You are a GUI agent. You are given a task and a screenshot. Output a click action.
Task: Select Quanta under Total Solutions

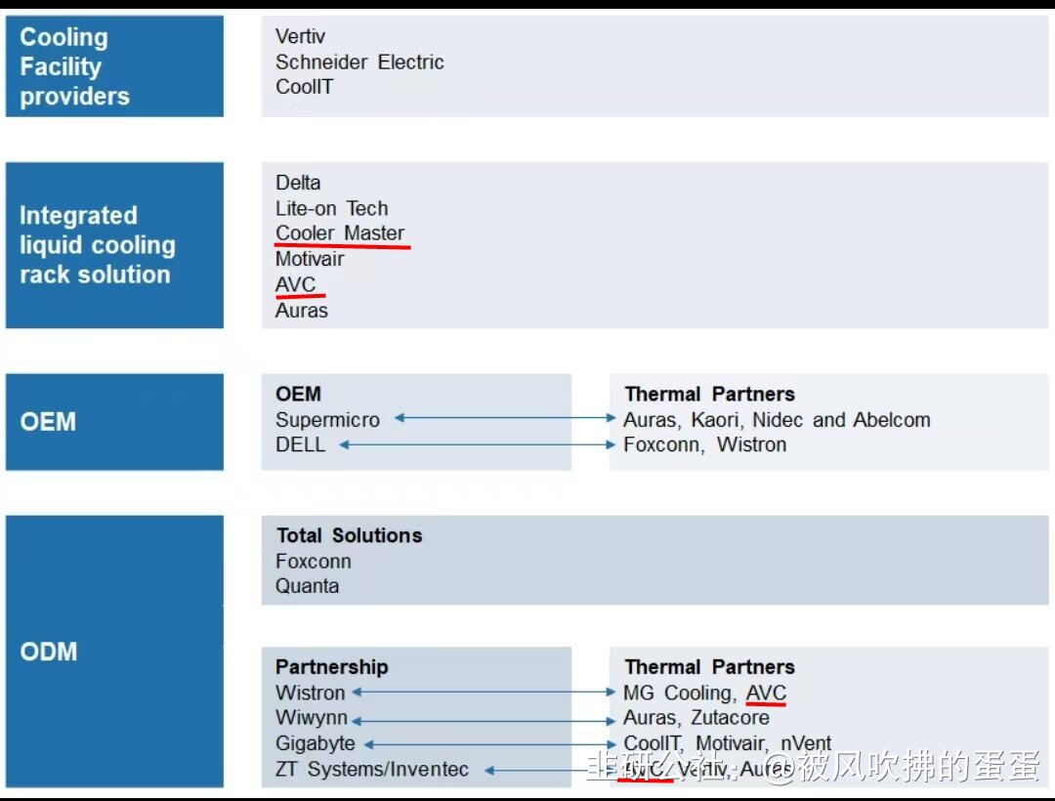click(307, 586)
